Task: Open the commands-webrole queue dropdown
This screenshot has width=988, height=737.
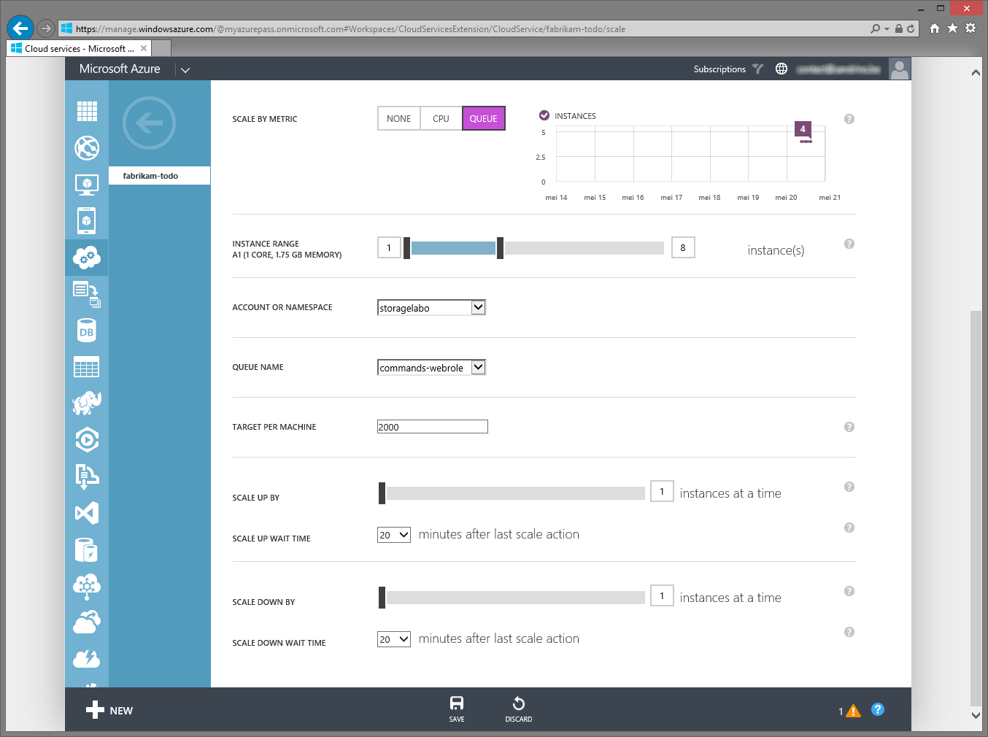Action: pos(431,367)
